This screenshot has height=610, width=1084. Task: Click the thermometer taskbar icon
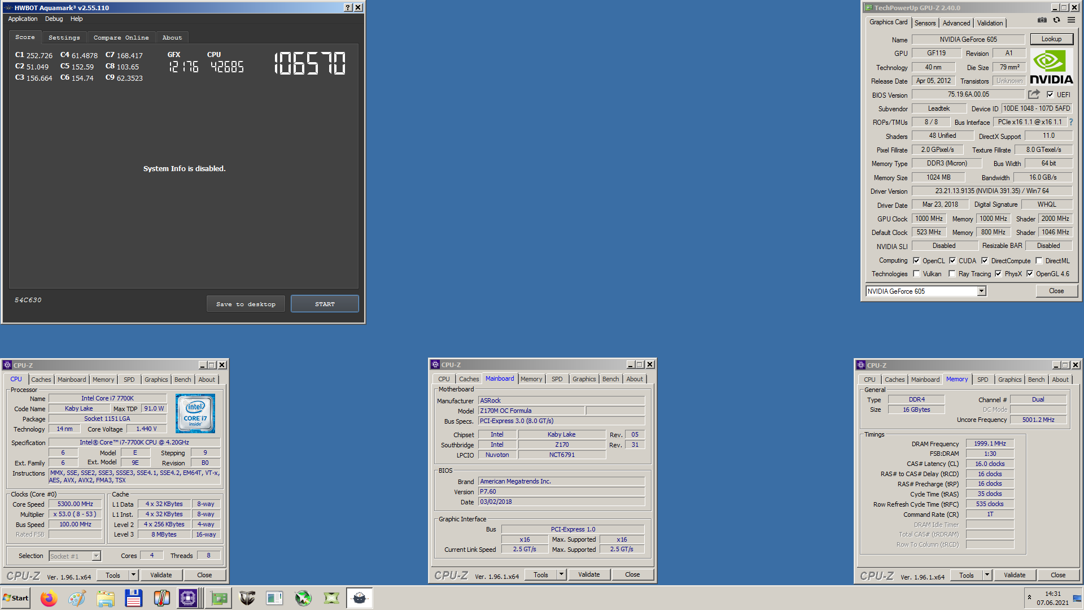click(x=162, y=598)
